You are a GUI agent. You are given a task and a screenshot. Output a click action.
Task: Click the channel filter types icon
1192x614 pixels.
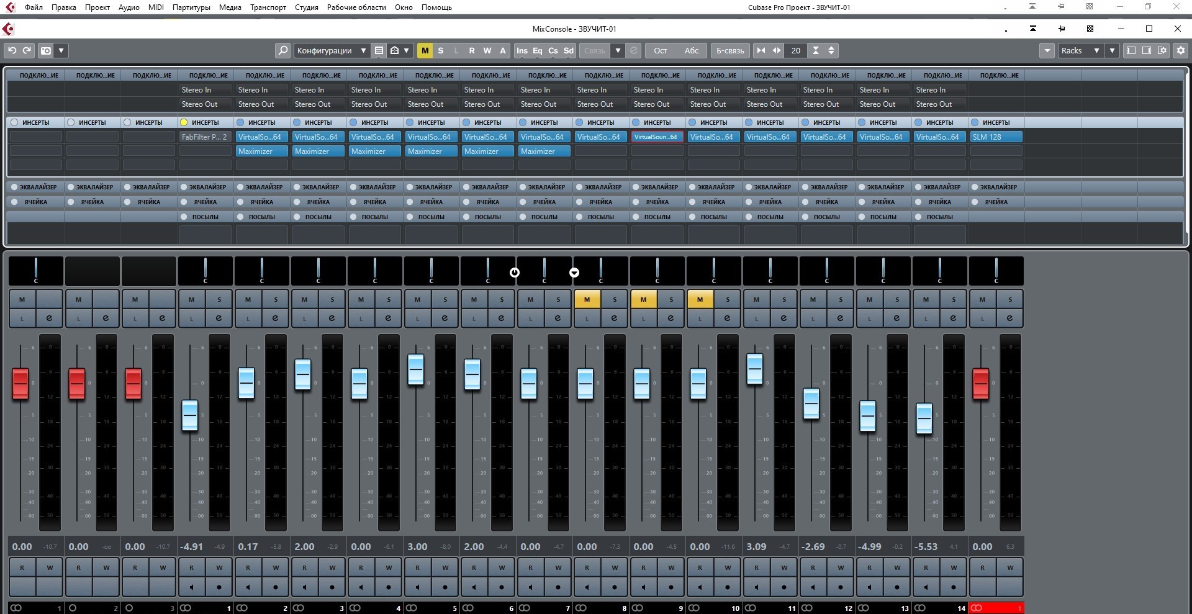point(379,50)
